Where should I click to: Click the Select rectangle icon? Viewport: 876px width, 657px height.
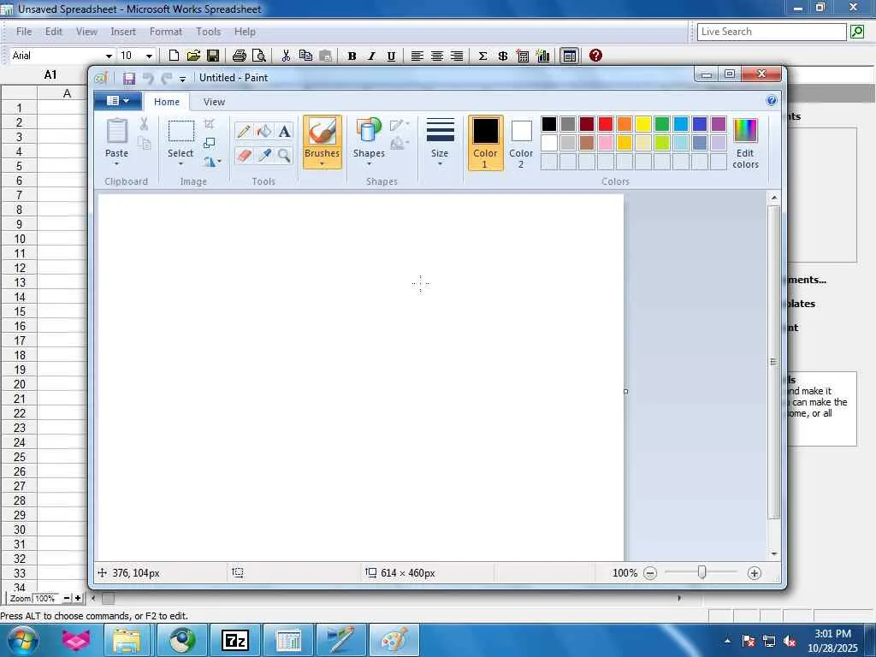coord(181,131)
